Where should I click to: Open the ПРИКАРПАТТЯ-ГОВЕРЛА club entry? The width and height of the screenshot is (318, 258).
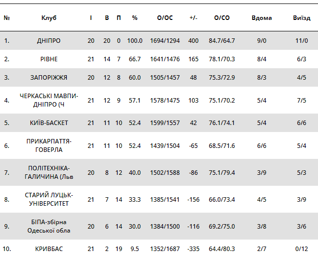[x=49, y=145]
